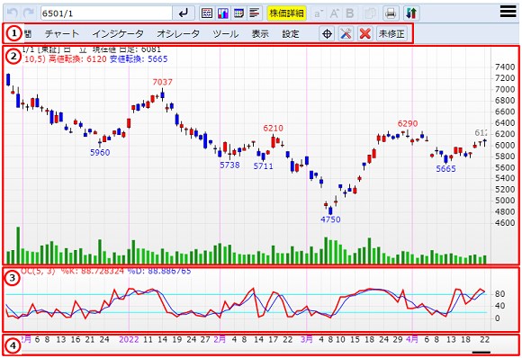Click the 2022 label on the date axis
This screenshot has height=358, width=522.
point(129,339)
